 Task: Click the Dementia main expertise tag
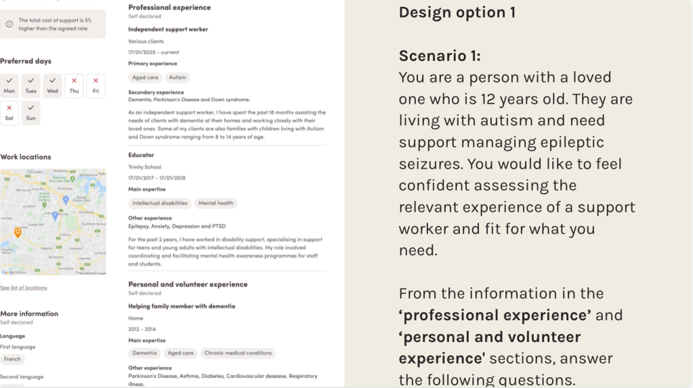(144, 353)
